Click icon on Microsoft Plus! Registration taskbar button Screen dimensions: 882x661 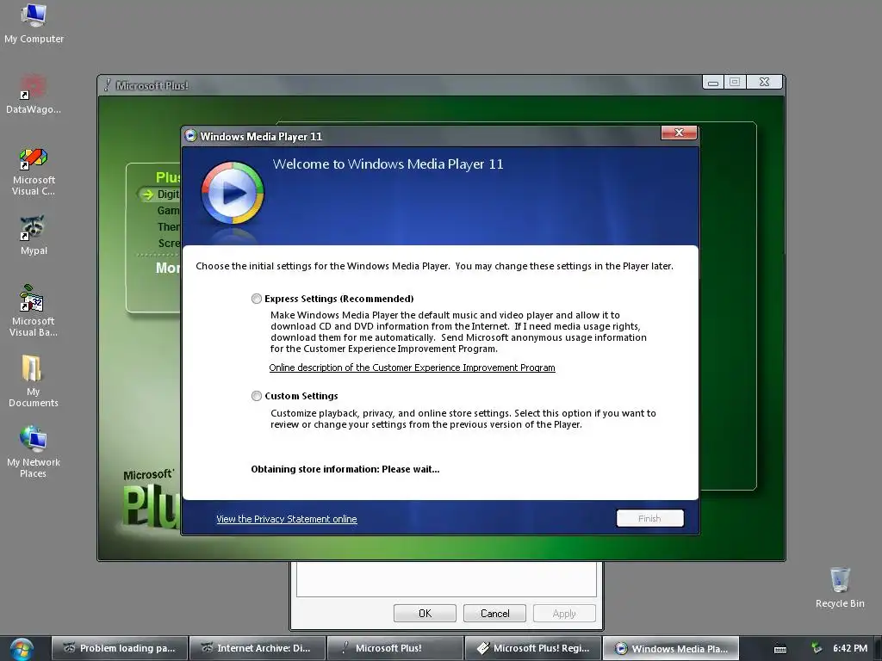[482, 648]
